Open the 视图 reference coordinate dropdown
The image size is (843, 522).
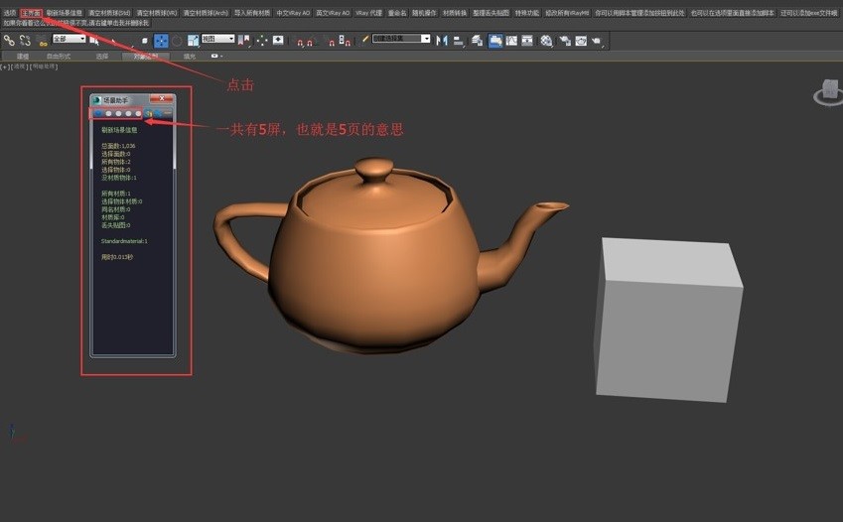point(217,39)
